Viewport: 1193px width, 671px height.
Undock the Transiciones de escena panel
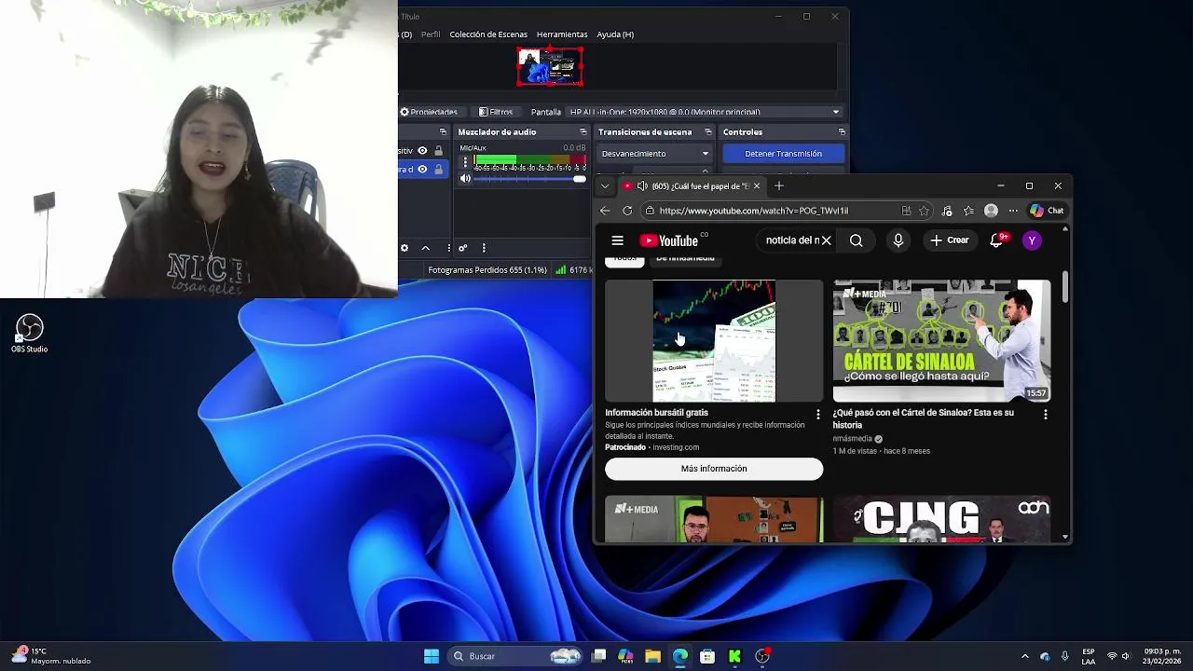pyautogui.click(x=708, y=132)
